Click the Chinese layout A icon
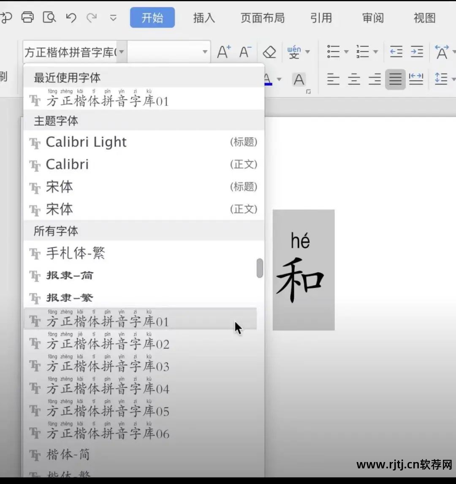Image resolution: width=456 pixels, height=484 pixels. tap(442, 52)
